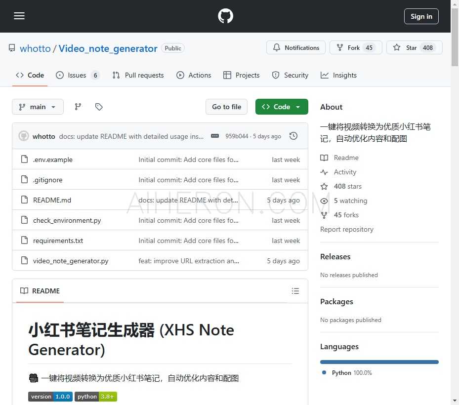Click the Go to file button
Screen dimensions: 459x405
[226, 107]
